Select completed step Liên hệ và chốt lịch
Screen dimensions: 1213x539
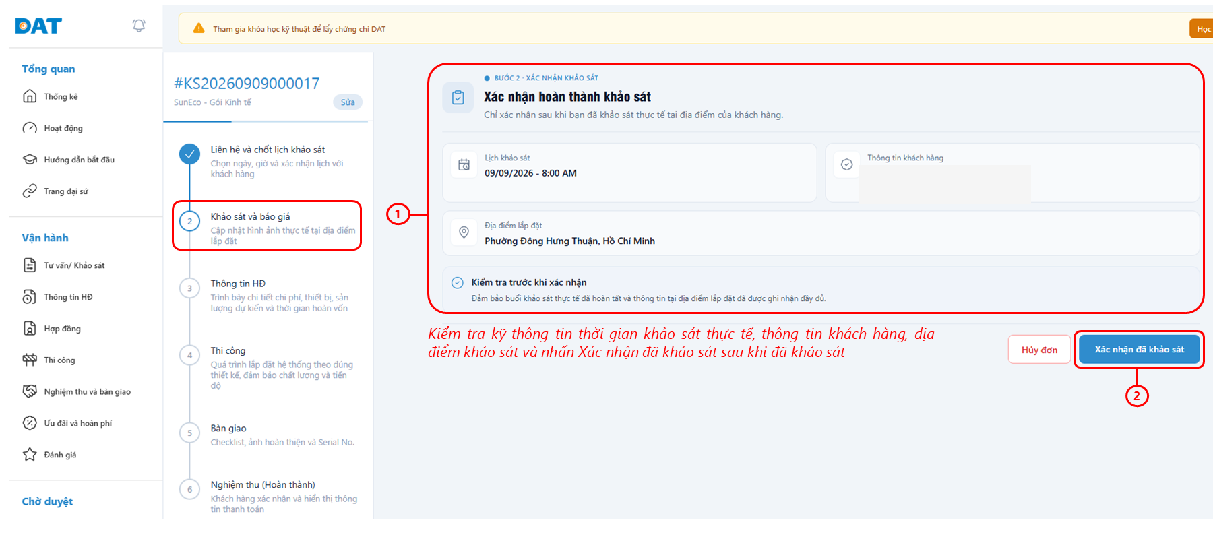click(x=268, y=161)
